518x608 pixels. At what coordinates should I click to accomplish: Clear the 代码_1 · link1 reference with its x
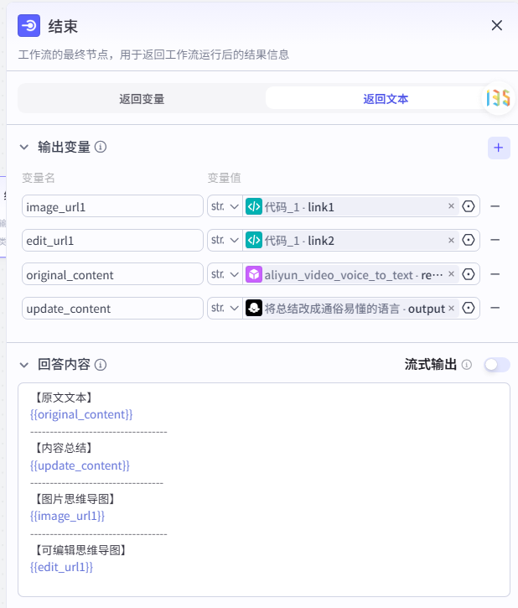click(451, 206)
